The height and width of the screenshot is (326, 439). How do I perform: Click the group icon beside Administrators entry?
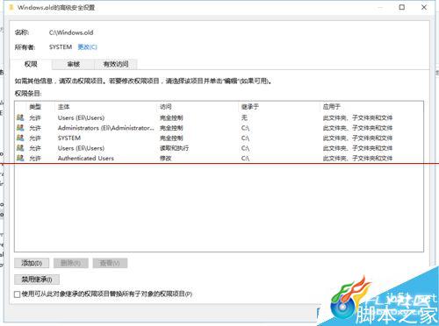[x=20, y=128]
